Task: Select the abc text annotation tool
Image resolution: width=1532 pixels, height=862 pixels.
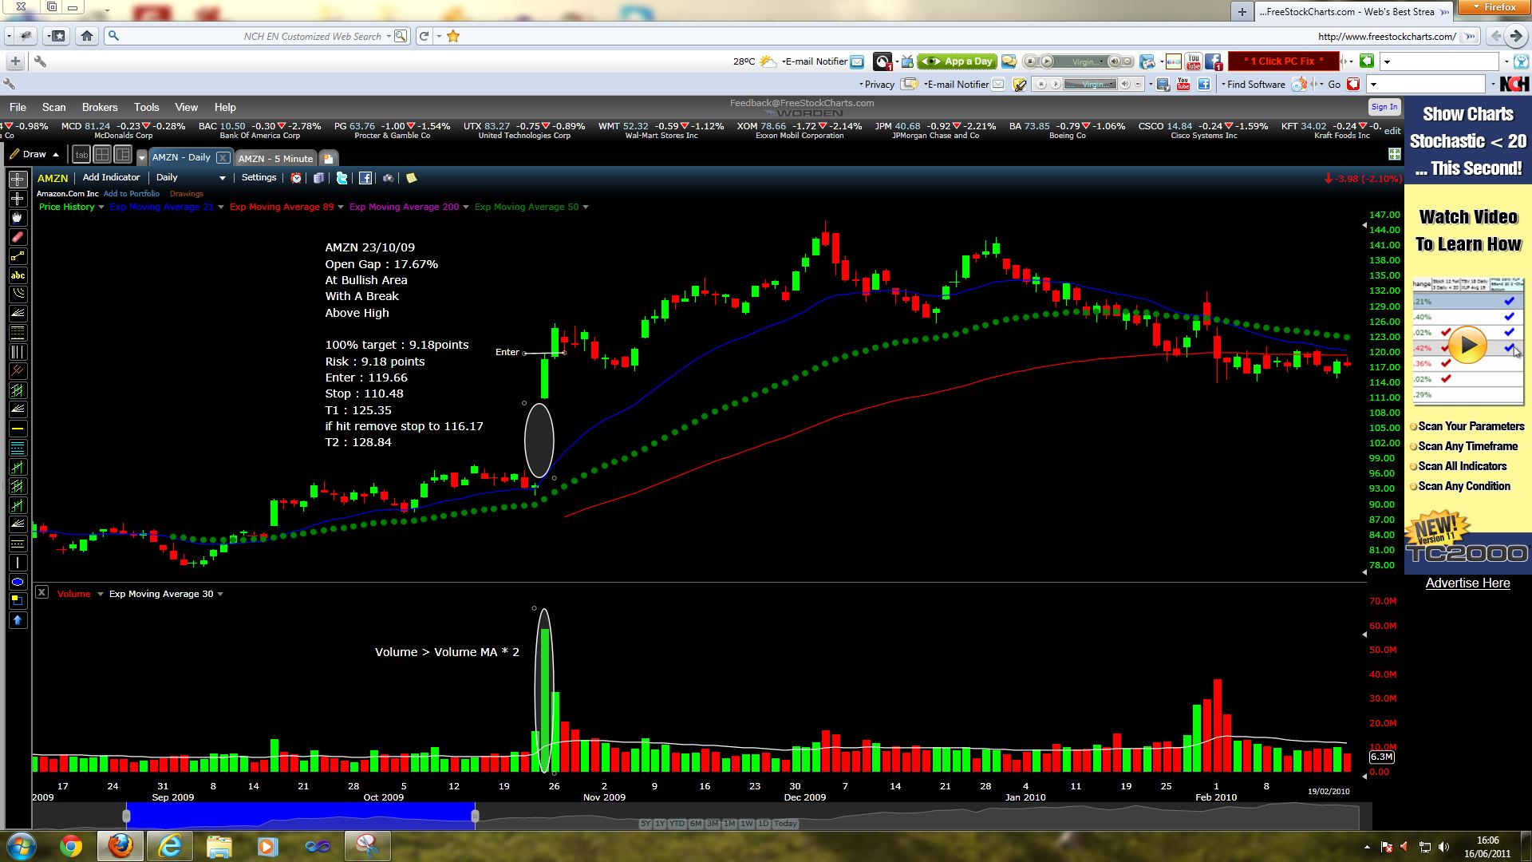Action: point(18,275)
